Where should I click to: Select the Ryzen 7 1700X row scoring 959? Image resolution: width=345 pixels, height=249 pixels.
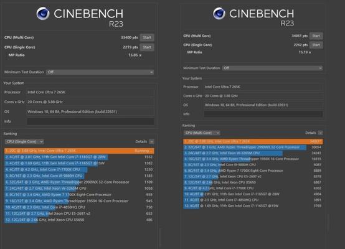click(x=79, y=195)
